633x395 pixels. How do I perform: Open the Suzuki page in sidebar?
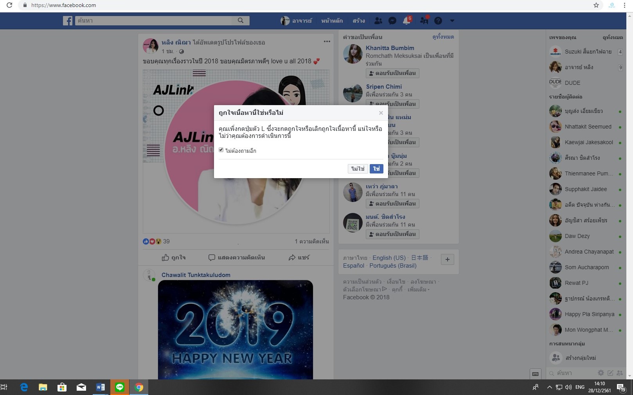click(x=586, y=52)
